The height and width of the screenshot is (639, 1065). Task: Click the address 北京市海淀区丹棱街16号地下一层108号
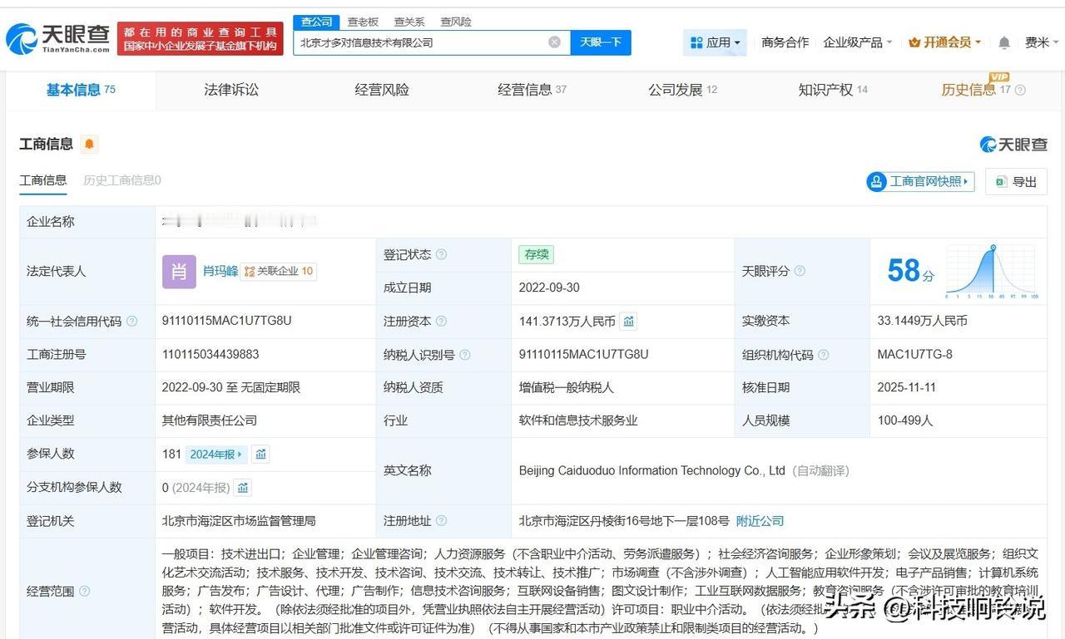click(624, 521)
